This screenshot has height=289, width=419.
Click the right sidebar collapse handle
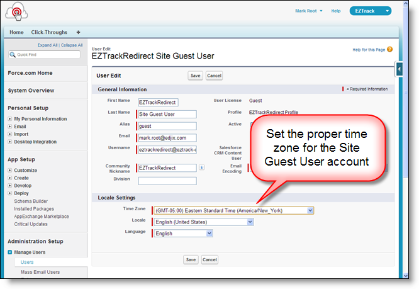click(399, 67)
